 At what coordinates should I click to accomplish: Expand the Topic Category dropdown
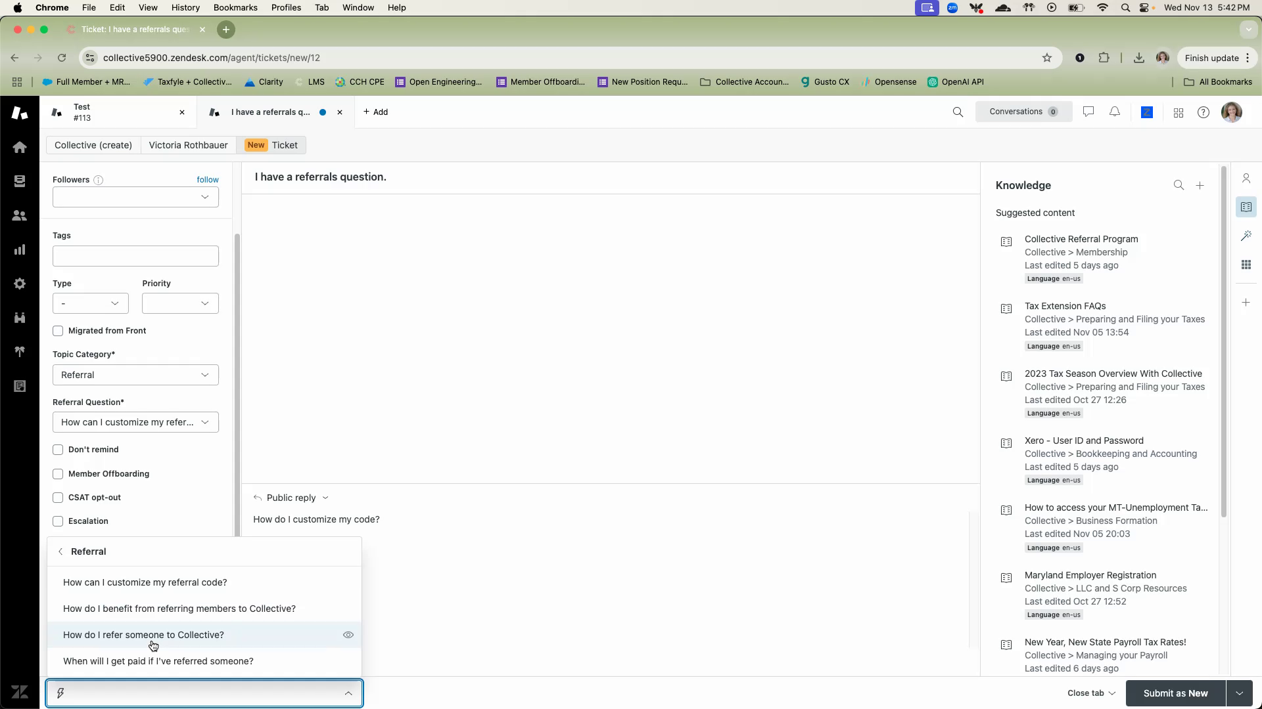pos(135,375)
